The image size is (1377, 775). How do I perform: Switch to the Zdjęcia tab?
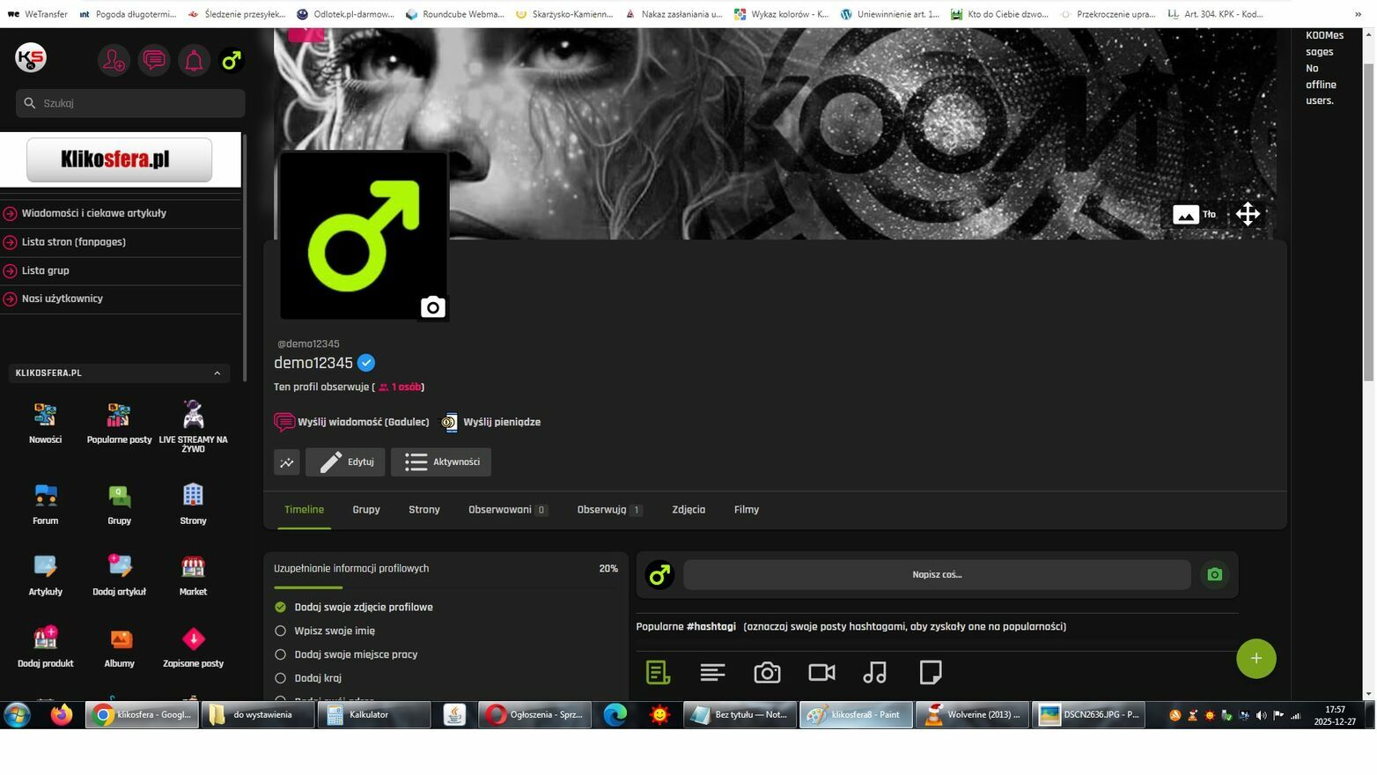pyautogui.click(x=688, y=510)
